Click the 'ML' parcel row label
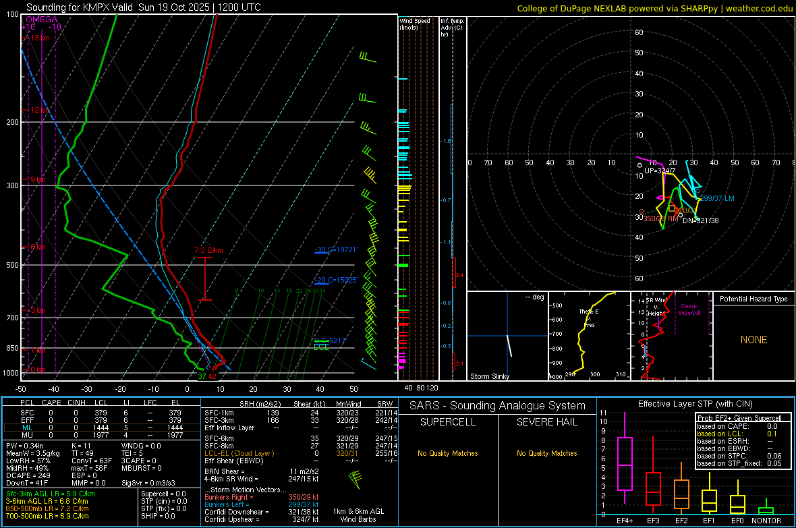 pos(28,428)
